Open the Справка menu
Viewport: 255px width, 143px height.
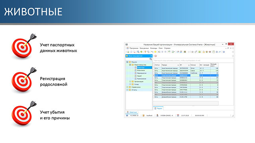(167, 48)
